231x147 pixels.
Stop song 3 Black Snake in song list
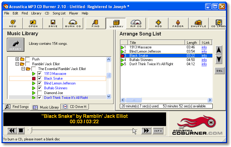click(x=122, y=56)
